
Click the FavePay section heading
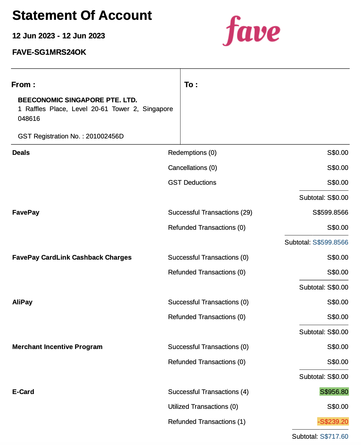tap(26, 212)
